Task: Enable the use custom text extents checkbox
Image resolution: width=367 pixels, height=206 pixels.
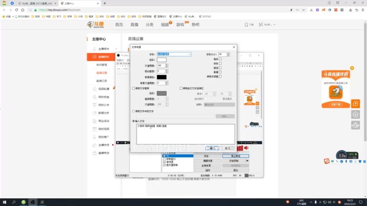Action: [x=181, y=88]
